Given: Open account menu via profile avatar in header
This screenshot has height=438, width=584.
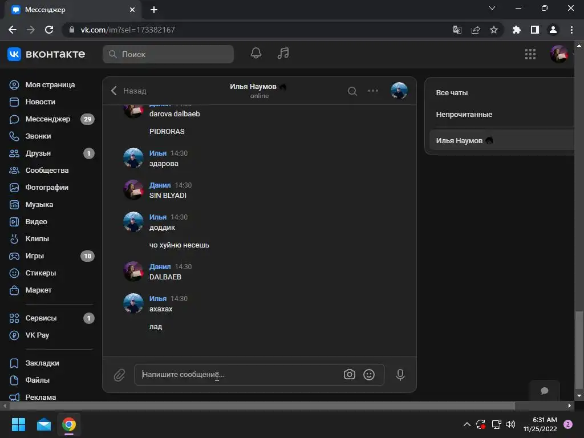Looking at the screenshot, I should click(559, 54).
